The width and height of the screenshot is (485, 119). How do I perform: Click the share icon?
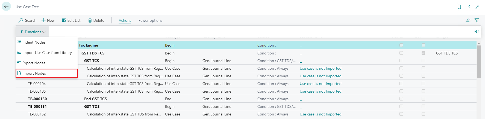(x=468, y=20)
